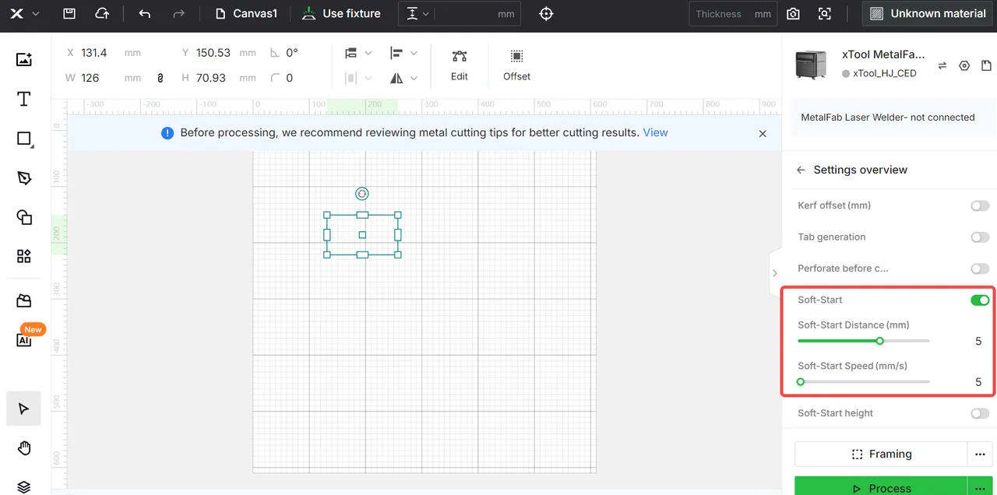Open the shape combine tool
The height and width of the screenshot is (495, 997).
(24, 217)
